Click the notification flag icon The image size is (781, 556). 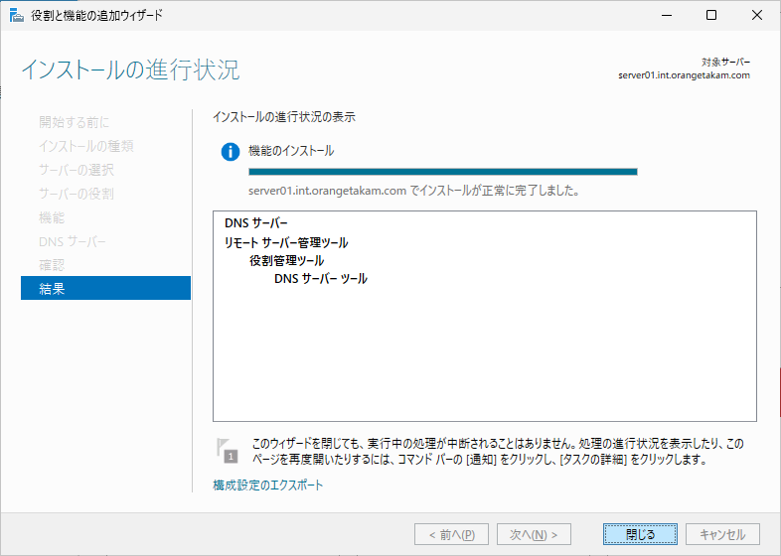227,451
